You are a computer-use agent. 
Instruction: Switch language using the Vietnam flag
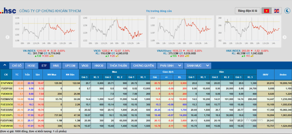[x=267, y=11]
